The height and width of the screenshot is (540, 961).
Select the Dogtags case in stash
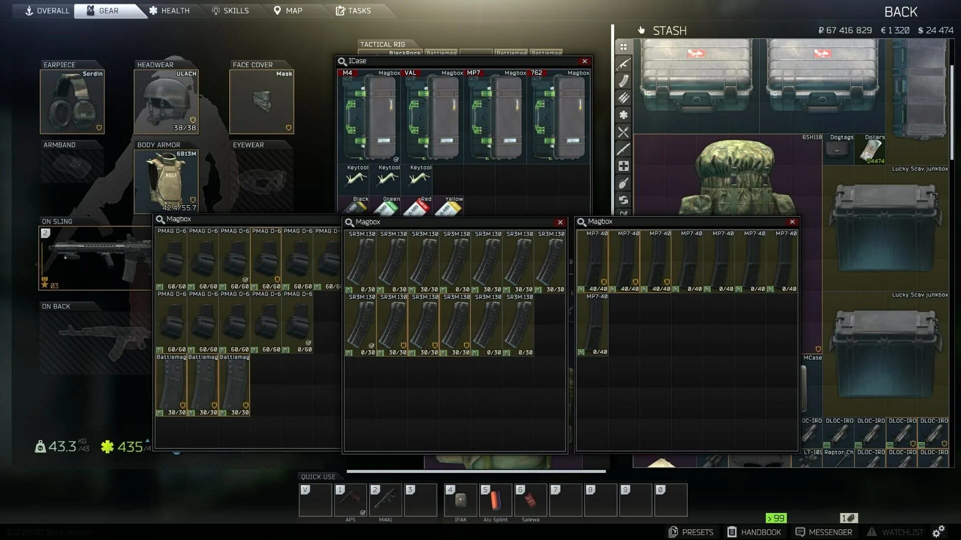[839, 149]
